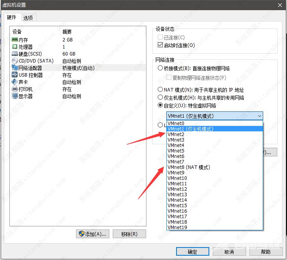The width and height of the screenshot is (287, 260).
Task: Toggle the 已连接(C) checkbox
Action: click(160, 37)
